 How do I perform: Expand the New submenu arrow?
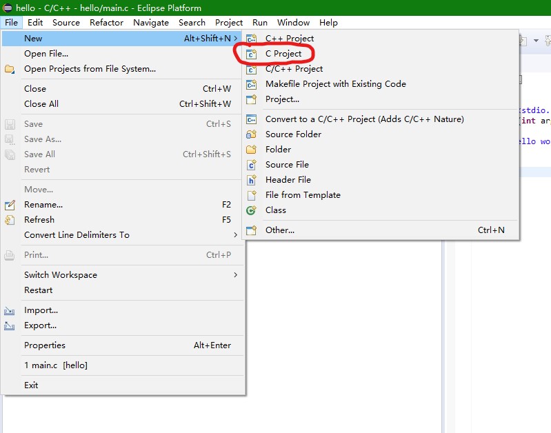click(235, 38)
